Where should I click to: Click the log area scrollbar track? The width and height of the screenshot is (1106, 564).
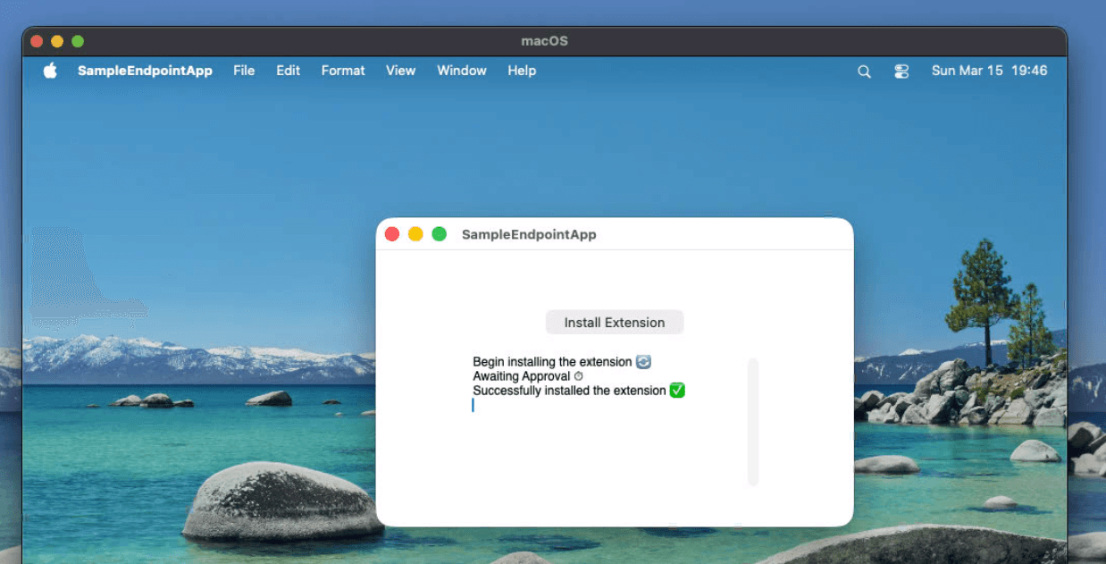(752, 420)
